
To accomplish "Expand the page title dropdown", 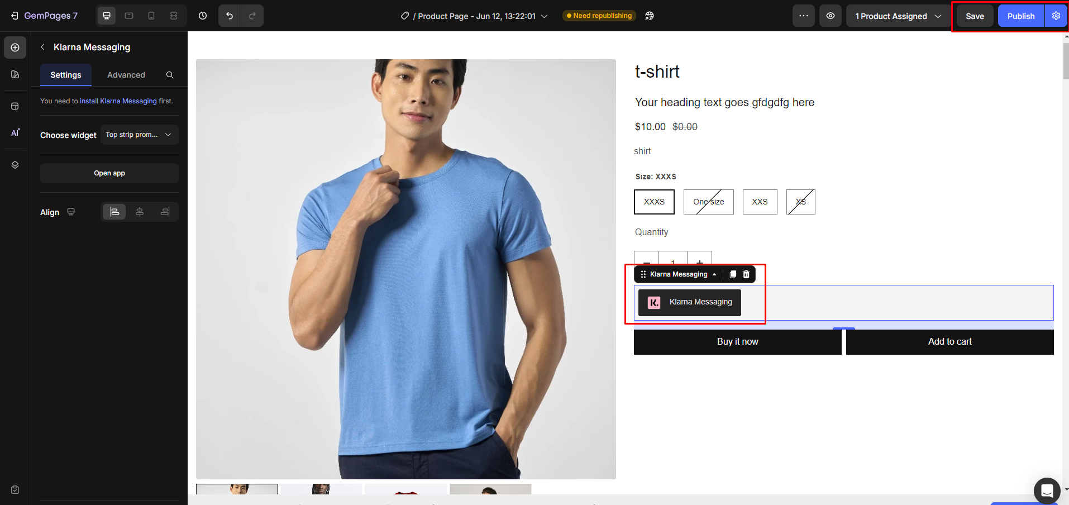I will coord(544,16).
